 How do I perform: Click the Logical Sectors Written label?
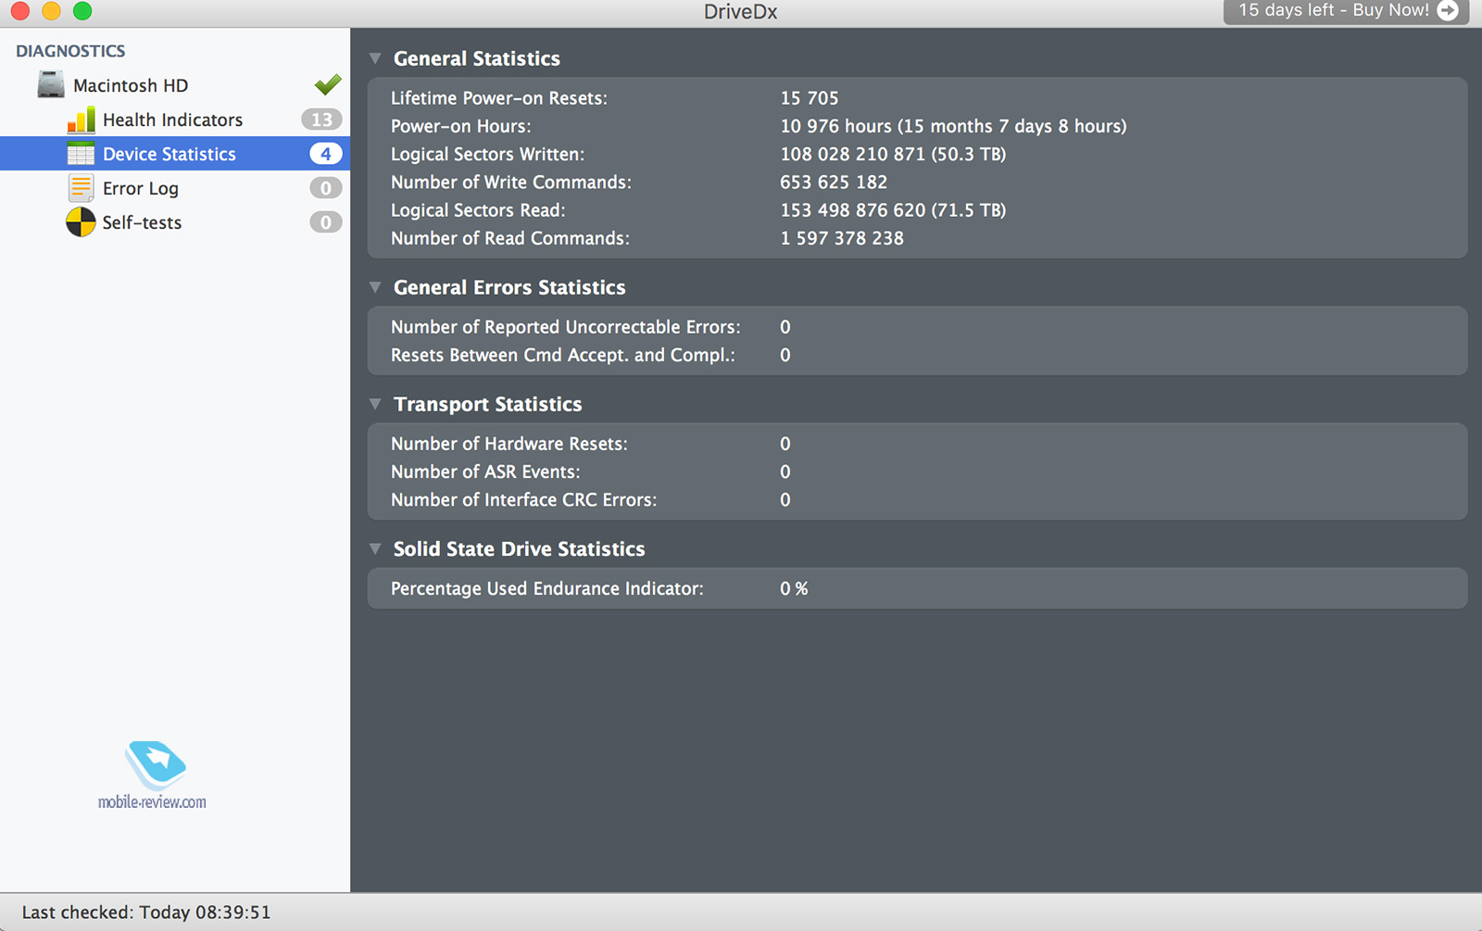click(488, 154)
